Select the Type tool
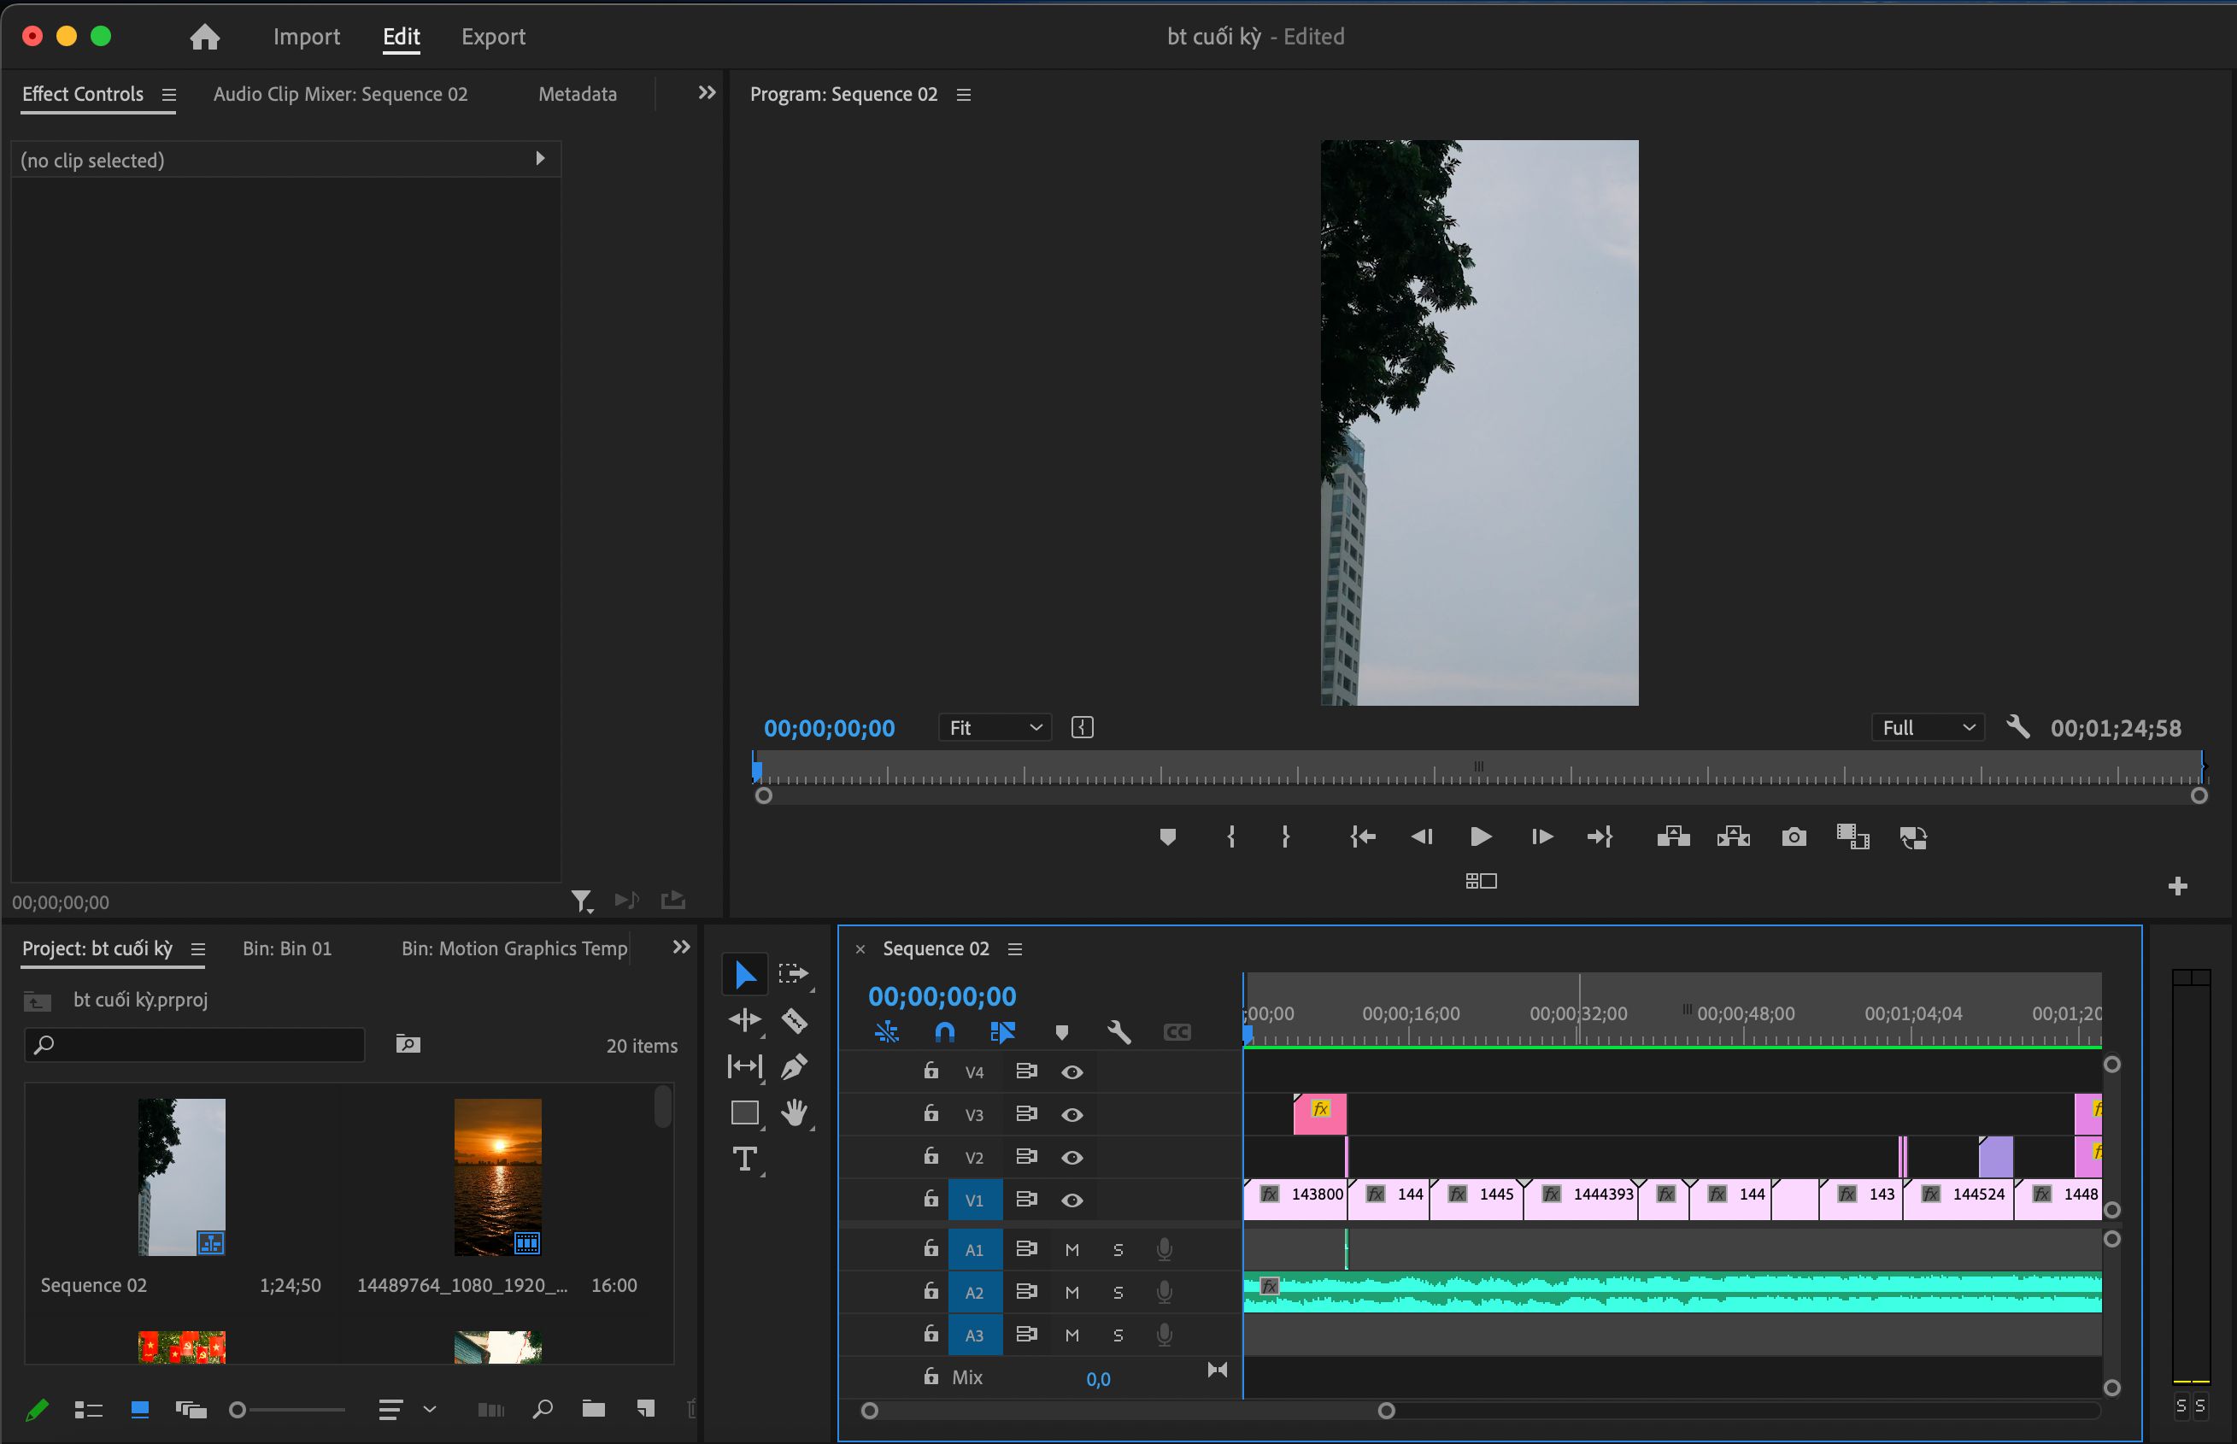 pos(745,1159)
